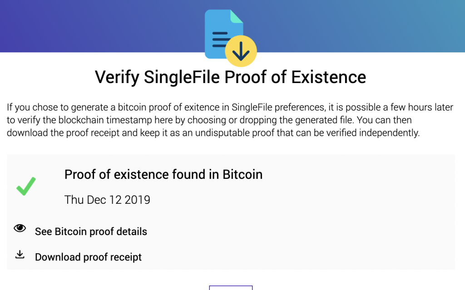Click the word SingleFile in the page heading
The image size is (465, 290).
[182, 78]
